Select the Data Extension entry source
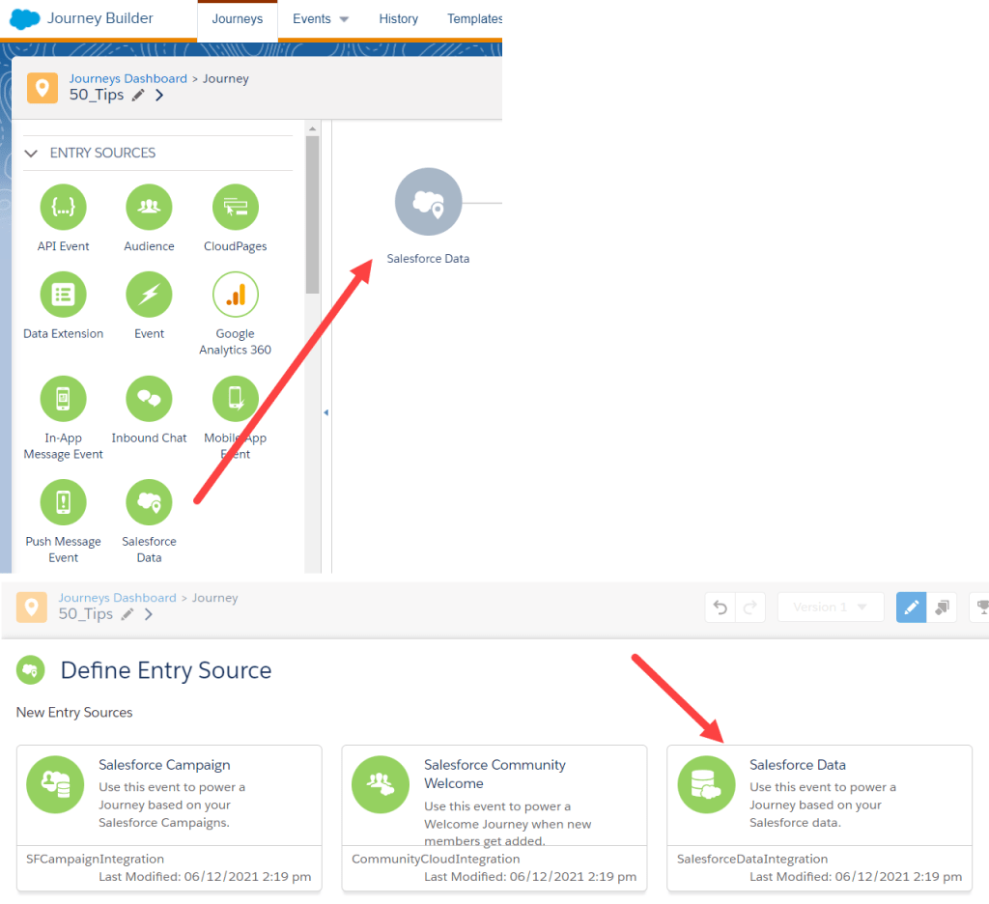 63,295
